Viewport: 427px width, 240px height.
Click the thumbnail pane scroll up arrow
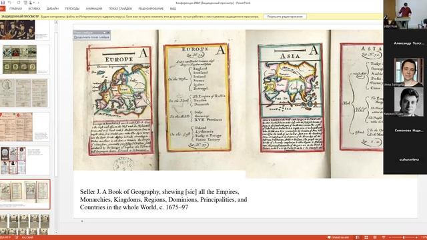56,22
